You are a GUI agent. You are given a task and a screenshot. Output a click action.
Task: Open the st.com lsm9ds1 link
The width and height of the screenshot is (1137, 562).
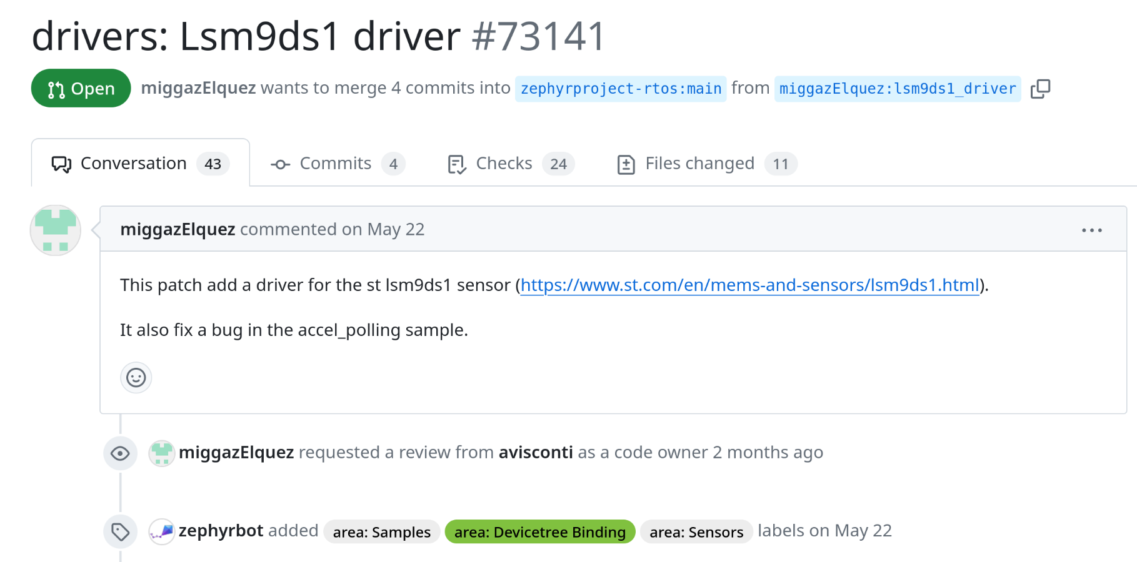coord(749,285)
